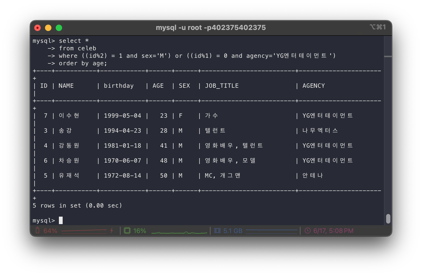Viewport: 422px width, 276px height.
Task: Click birthday 1999-05-04
Action: click(122, 116)
